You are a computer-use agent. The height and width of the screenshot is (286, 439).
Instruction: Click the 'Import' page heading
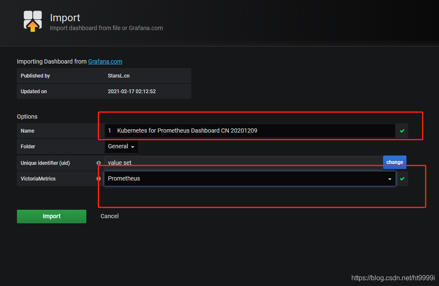coord(65,18)
